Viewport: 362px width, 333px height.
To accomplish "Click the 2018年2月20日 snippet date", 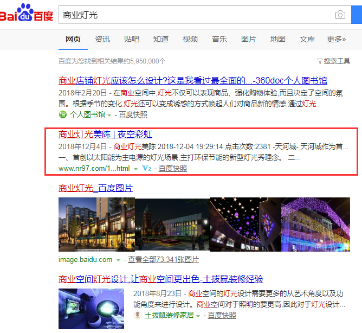I will point(82,93).
